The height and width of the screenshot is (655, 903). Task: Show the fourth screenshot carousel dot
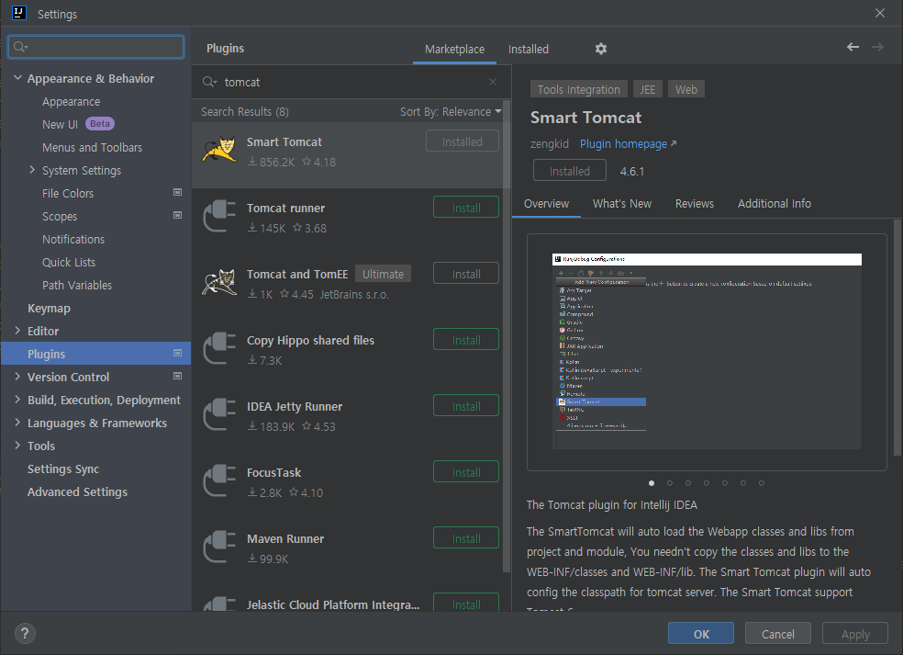707,483
